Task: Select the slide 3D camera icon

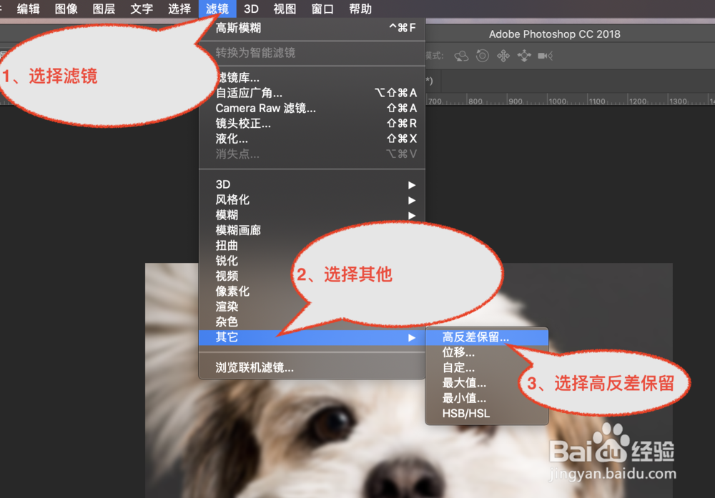Action: click(523, 55)
